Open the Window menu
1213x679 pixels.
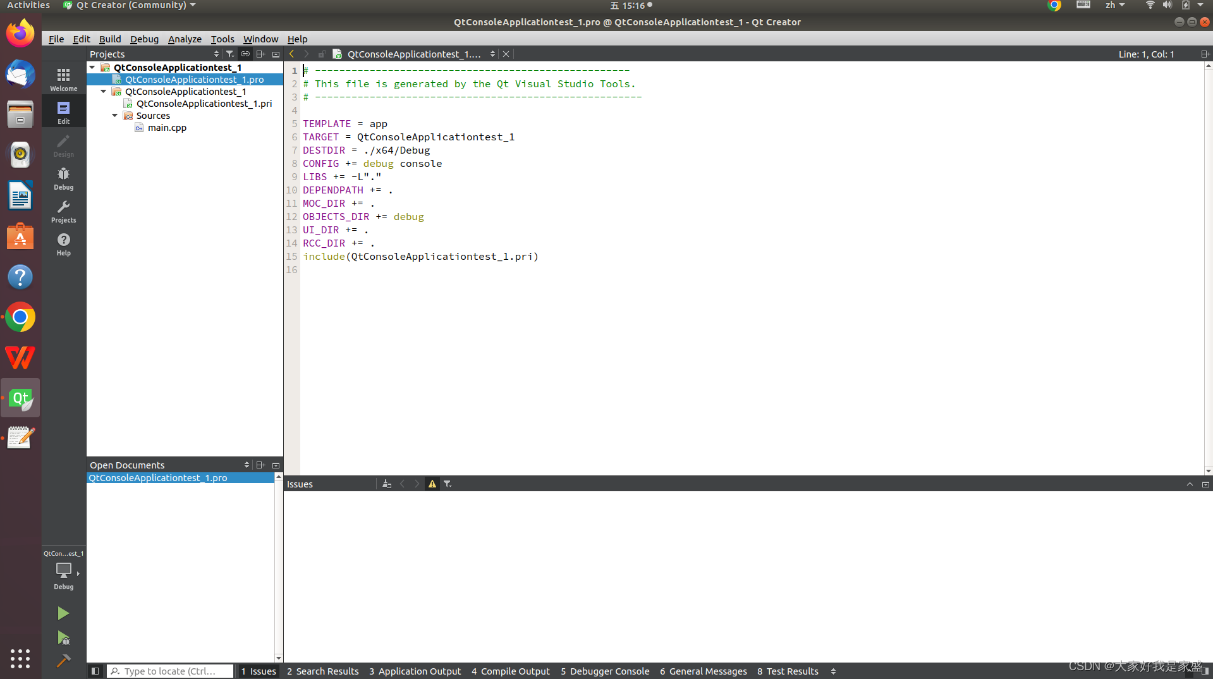260,39
